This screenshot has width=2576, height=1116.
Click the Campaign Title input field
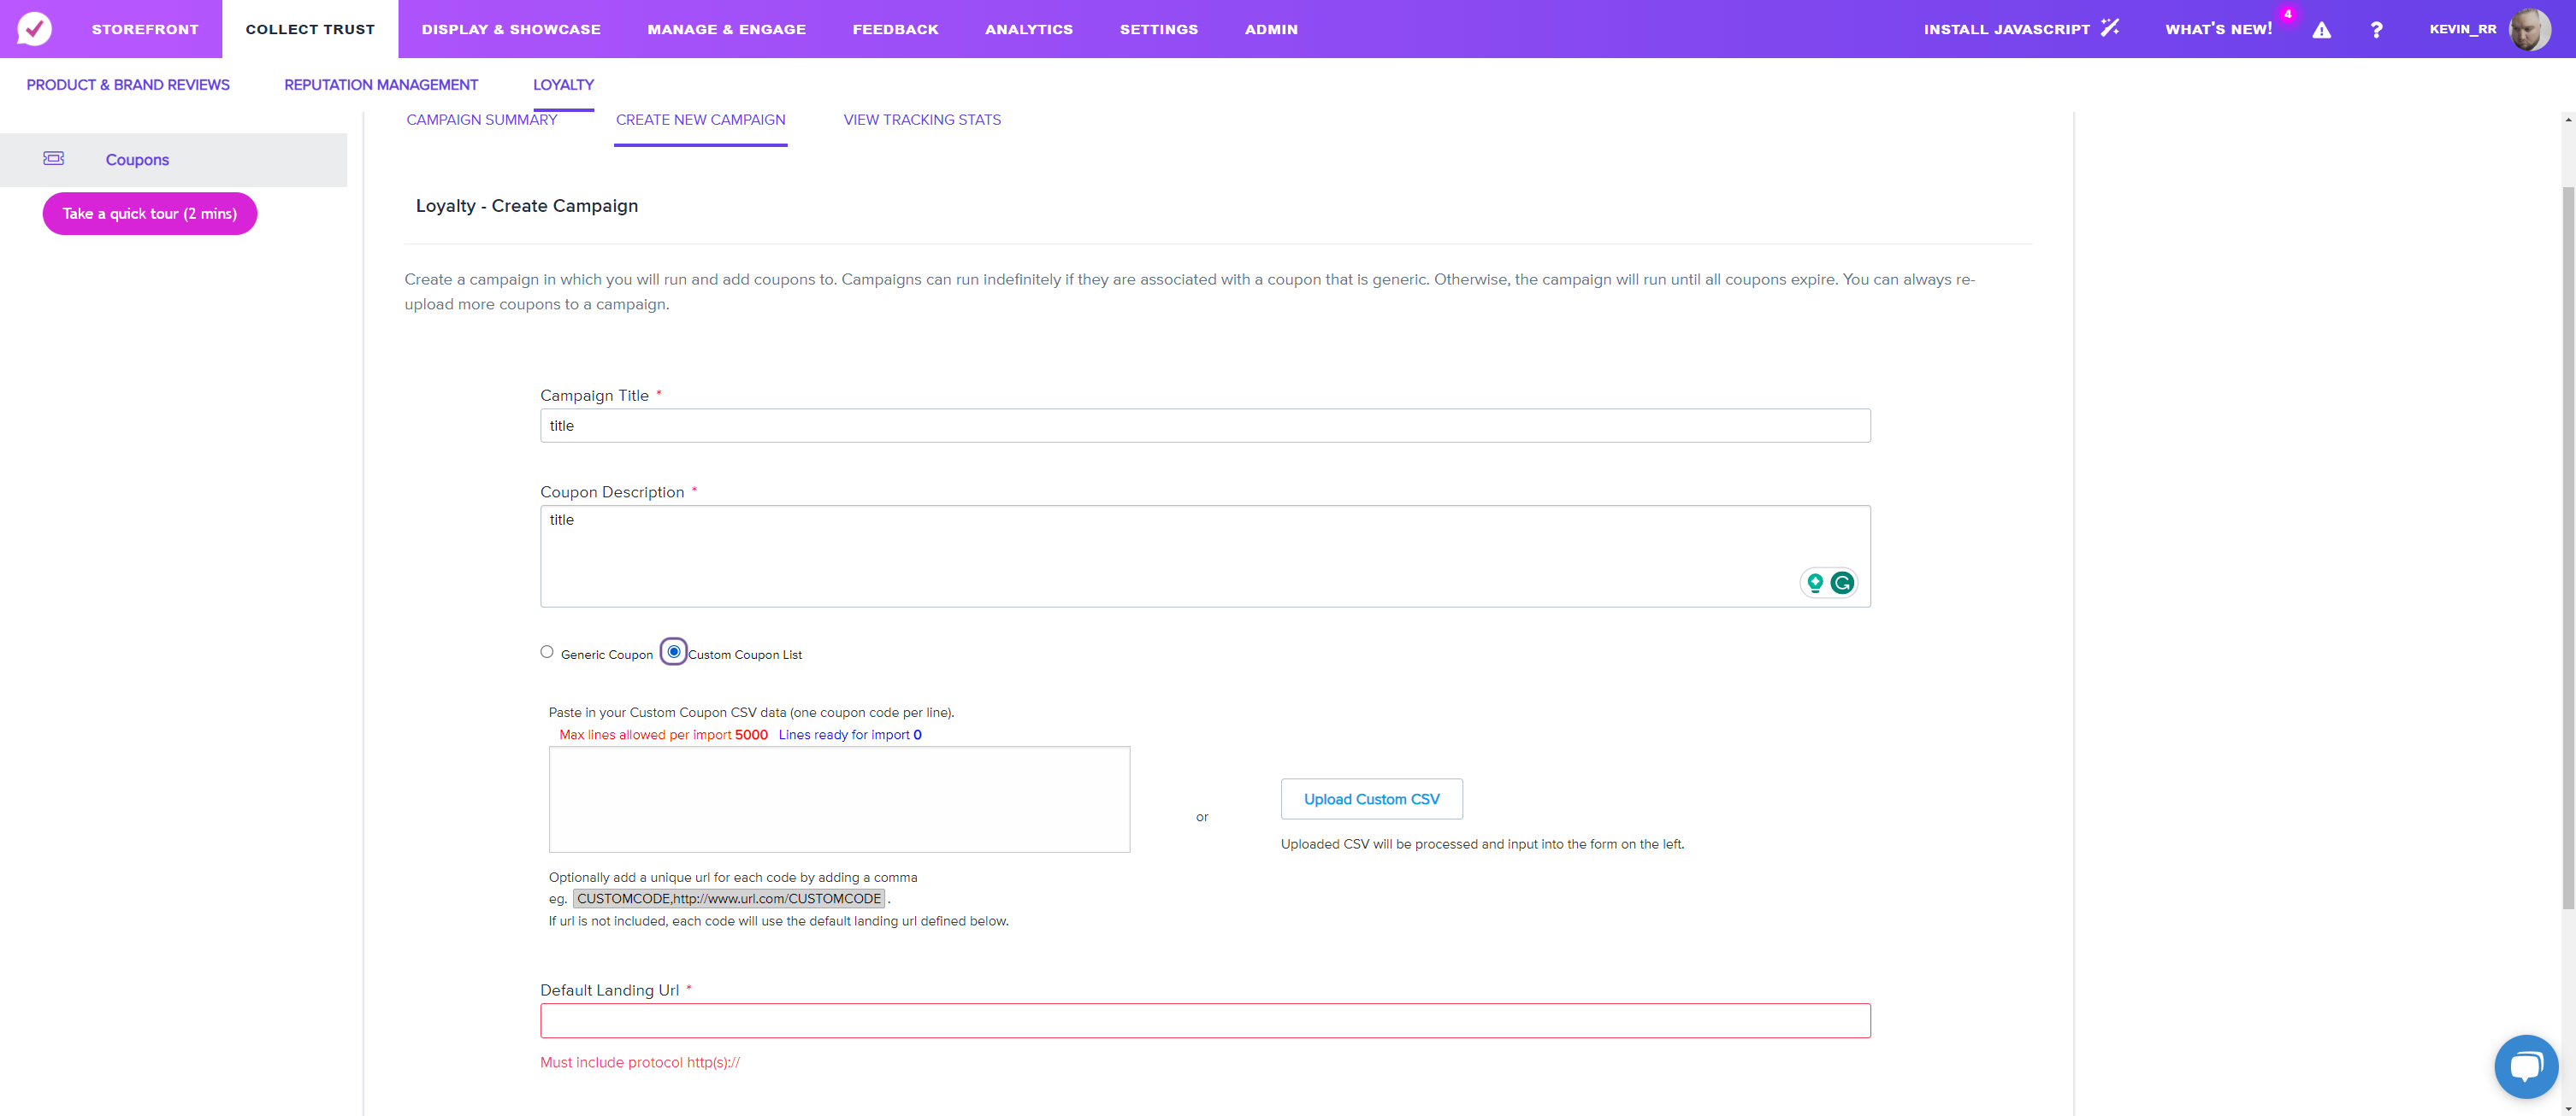click(1205, 426)
